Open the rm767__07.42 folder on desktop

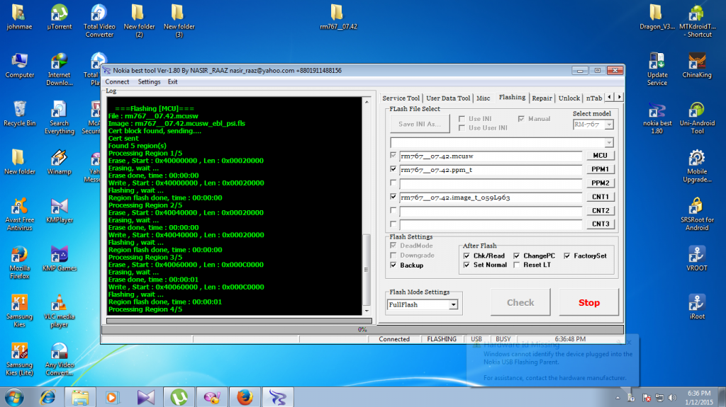338,13
